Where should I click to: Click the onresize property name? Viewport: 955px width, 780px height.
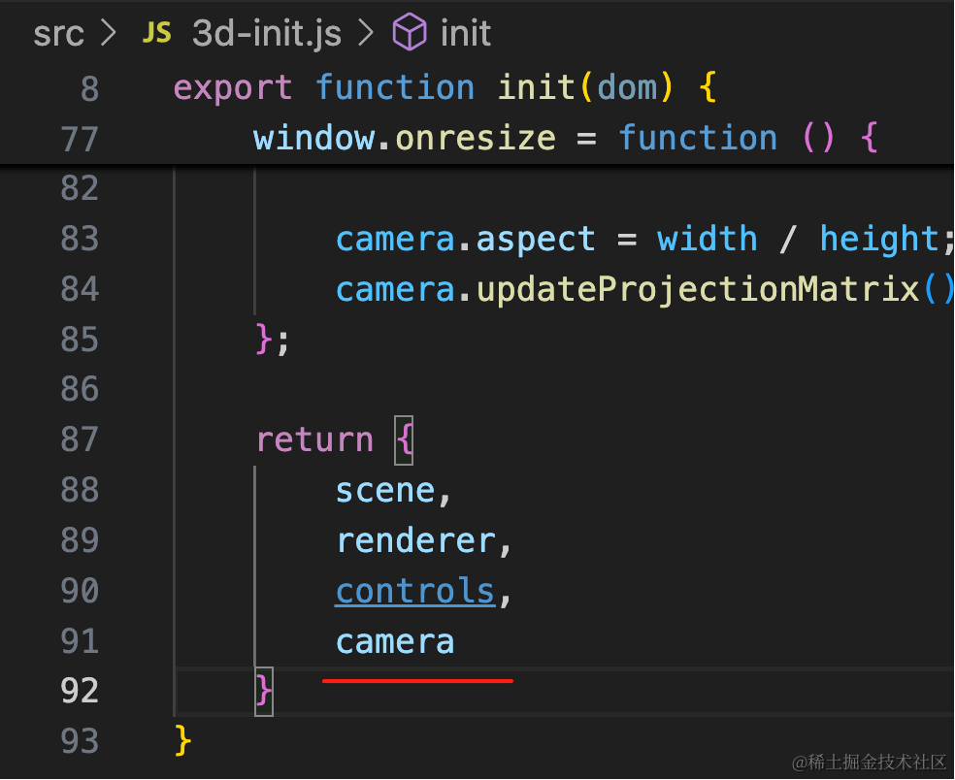coord(476,138)
